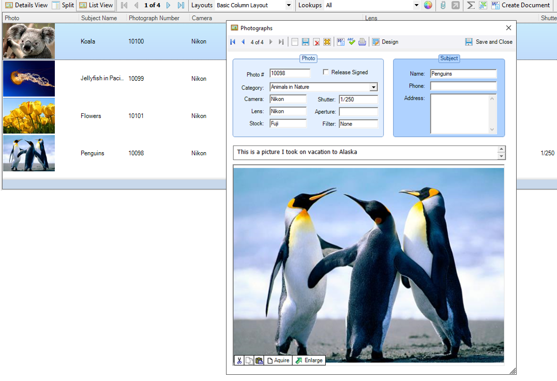This screenshot has height=381, width=557.
Task: Switch to List View
Action: point(96,5)
